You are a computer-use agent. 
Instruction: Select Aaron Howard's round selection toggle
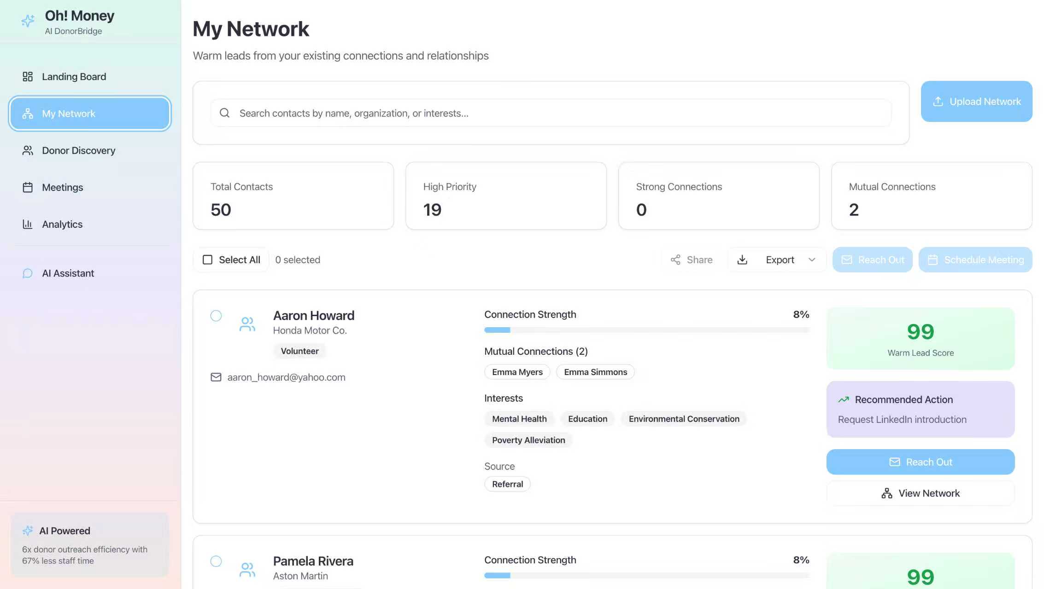(x=216, y=316)
